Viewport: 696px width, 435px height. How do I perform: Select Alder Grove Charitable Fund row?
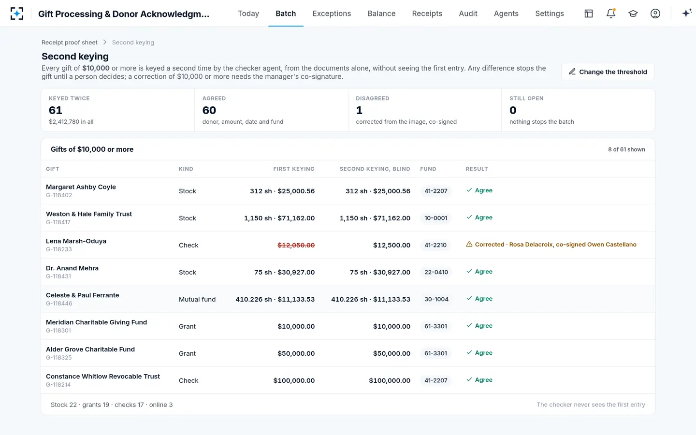coord(348,353)
